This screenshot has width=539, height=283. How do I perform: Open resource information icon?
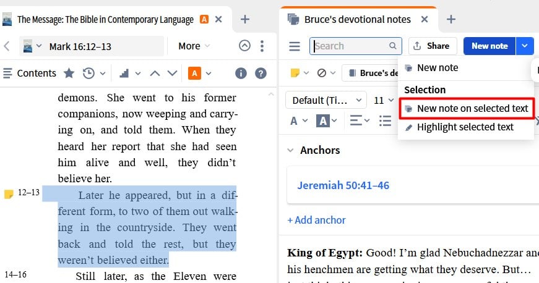click(x=241, y=73)
